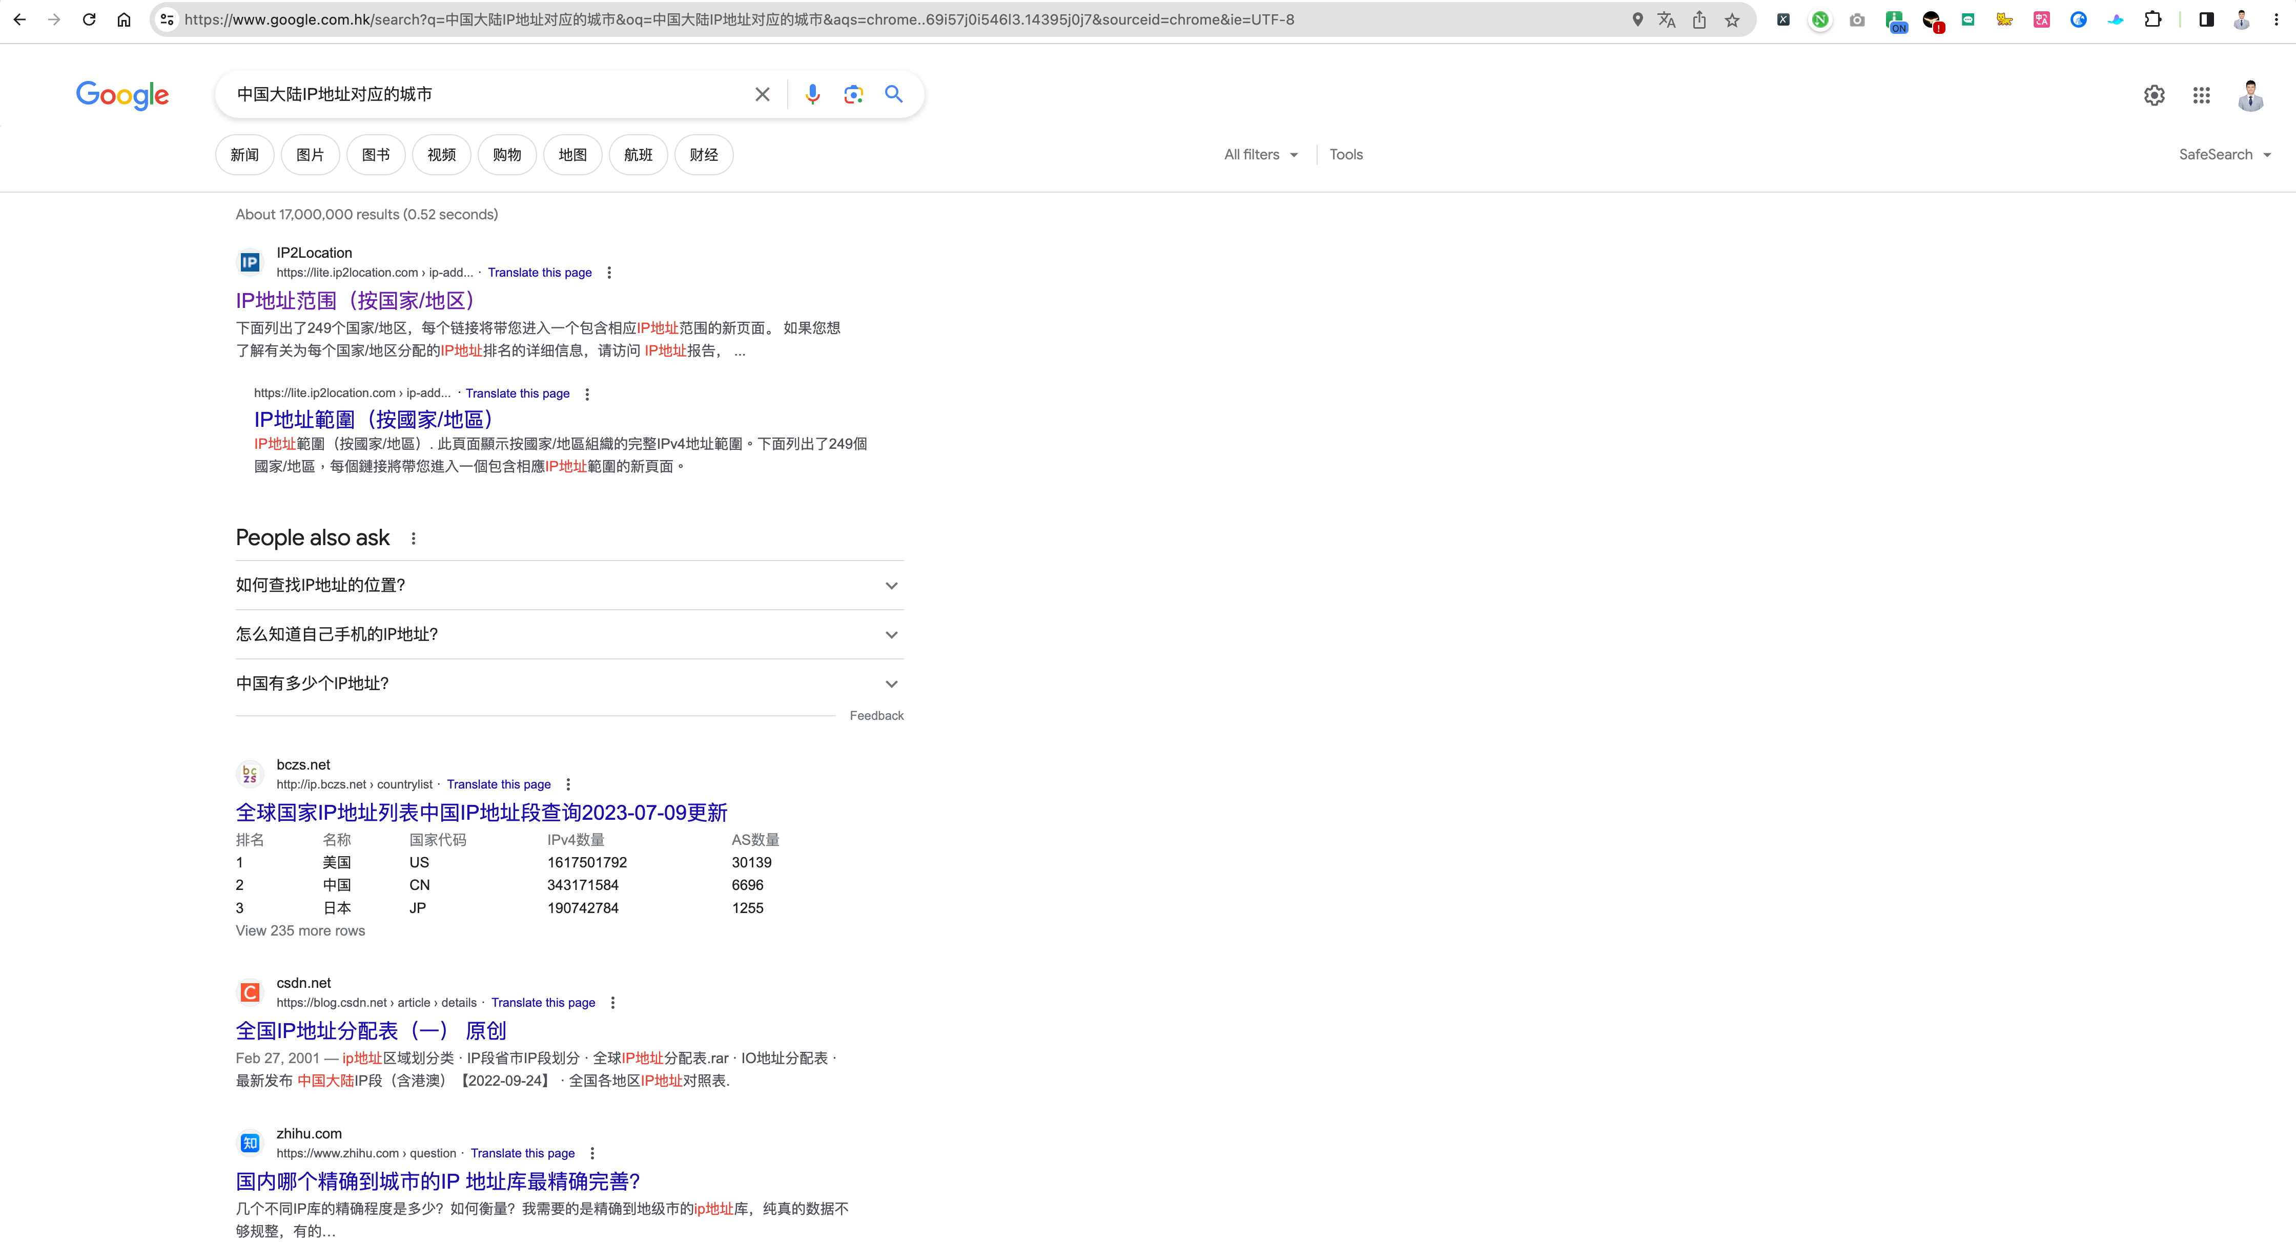Click View 235 more rows

tap(300, 930)
